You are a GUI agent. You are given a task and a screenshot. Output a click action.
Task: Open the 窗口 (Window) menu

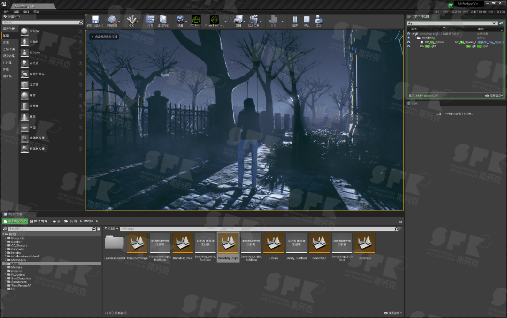(x=26, y=12)
